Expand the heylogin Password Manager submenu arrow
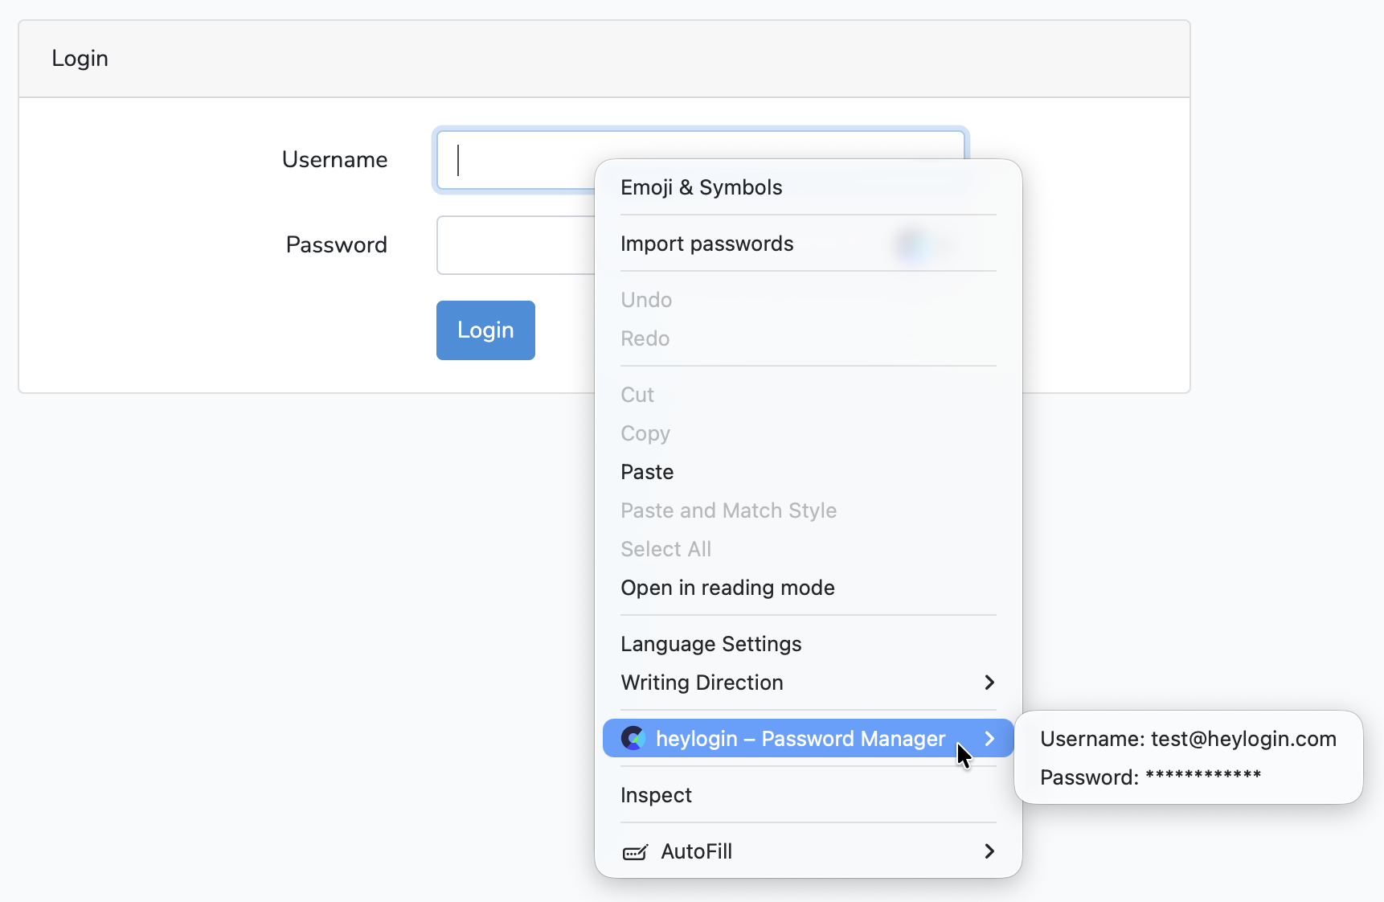The height and width of the screenshot is (902, 1384). 989,738
